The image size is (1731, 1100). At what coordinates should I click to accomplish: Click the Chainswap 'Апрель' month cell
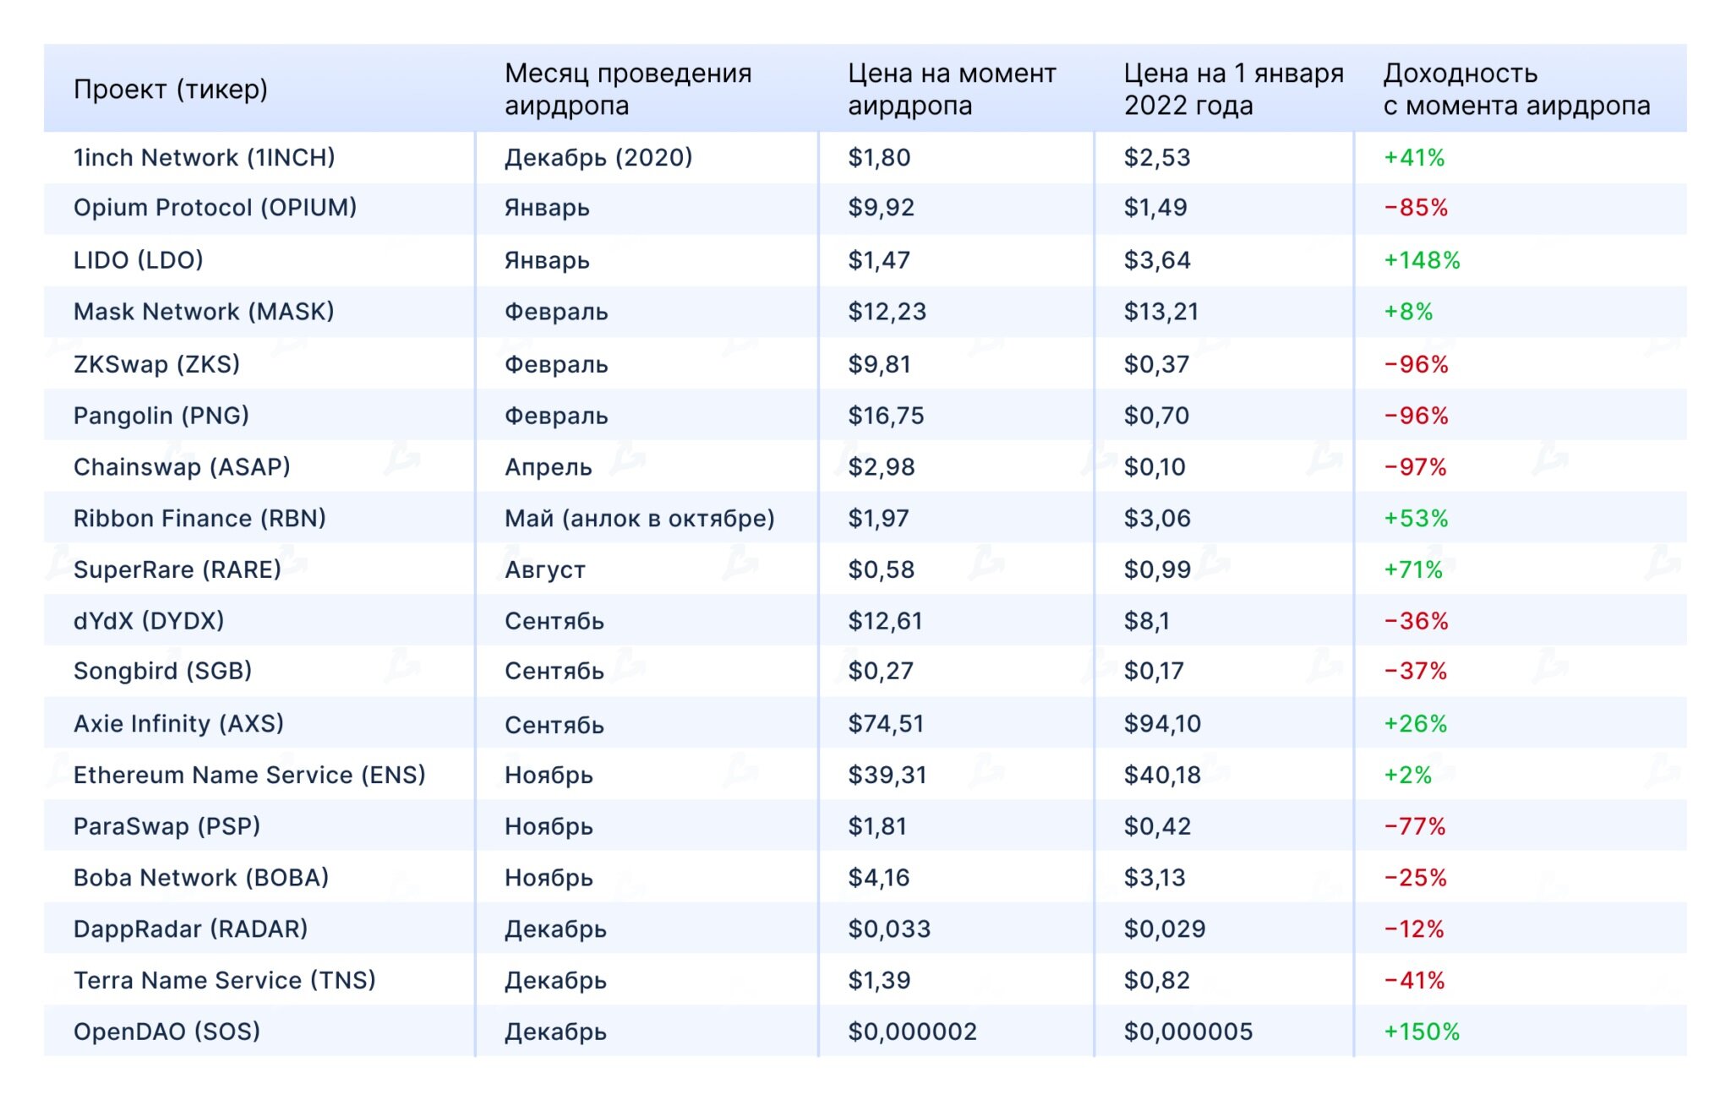click(548, 467)
